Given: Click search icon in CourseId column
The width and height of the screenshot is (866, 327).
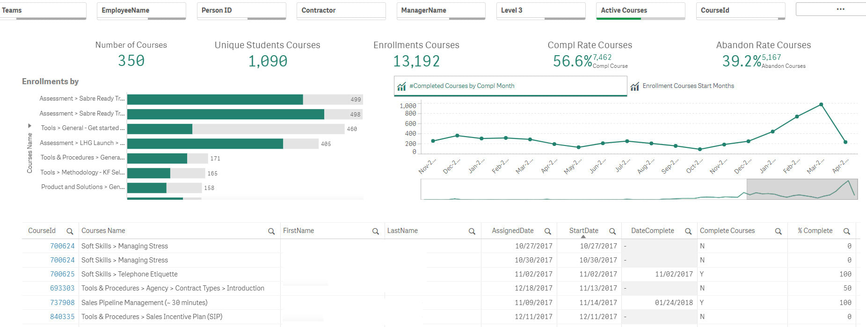Looking at the screenshot, I should pos(70,231).
